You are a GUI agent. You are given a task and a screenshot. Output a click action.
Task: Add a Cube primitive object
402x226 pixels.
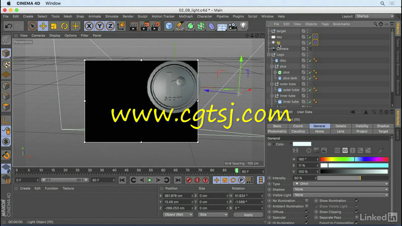click(x=169, y=26)
